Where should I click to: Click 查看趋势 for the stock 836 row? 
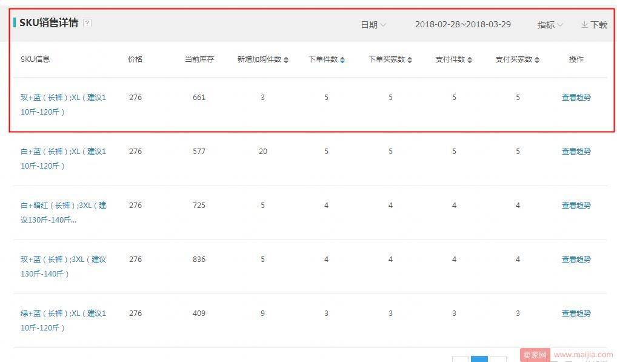[576, 260]
